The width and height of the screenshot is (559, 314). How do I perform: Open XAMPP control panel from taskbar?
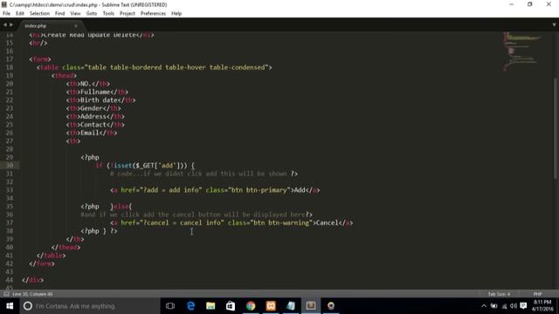(x=271, y=306)
